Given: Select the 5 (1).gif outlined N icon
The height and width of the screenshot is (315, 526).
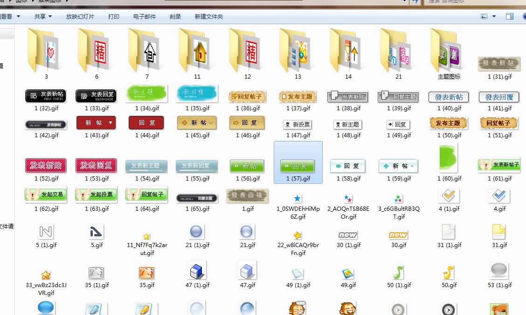Looking at the screenshot, I should point(46,231).
